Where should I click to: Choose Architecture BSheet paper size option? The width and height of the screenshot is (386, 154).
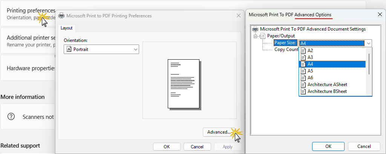pyautogui.click(x=327, y=91)
